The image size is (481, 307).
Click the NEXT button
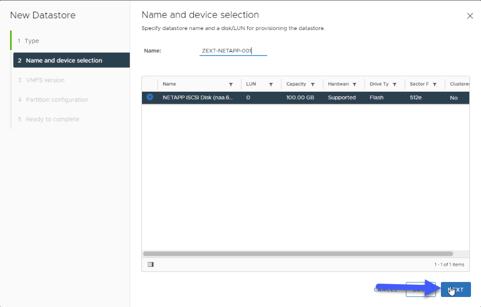455,290
